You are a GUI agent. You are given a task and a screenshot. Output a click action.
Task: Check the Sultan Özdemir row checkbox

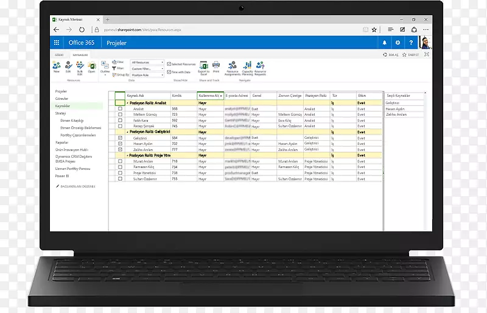pos(120,178)
